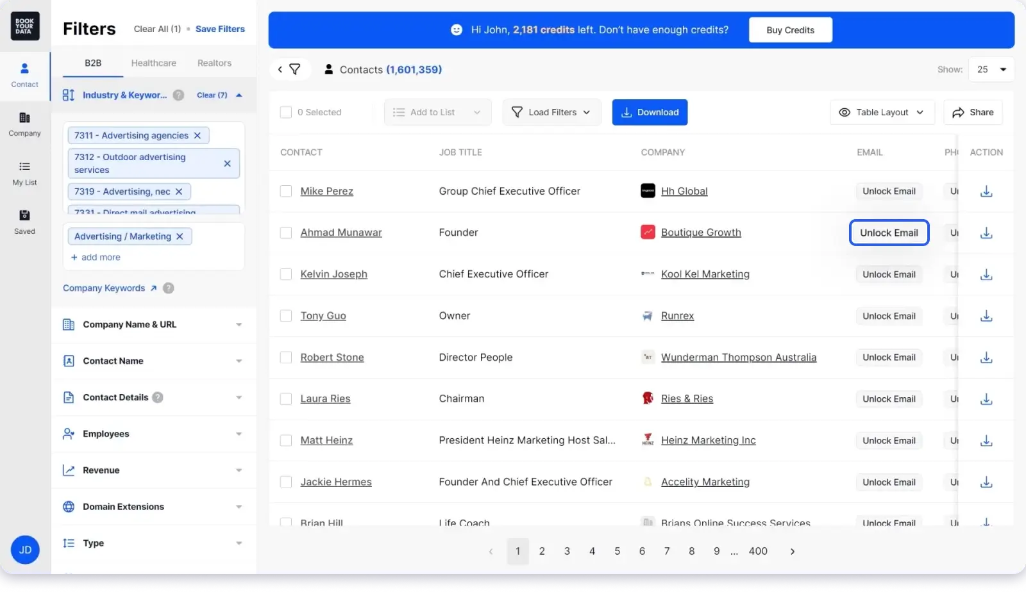Download Mike Perez's contact record
Viewport: 1026px width, 592px height.
coord(986,191)
